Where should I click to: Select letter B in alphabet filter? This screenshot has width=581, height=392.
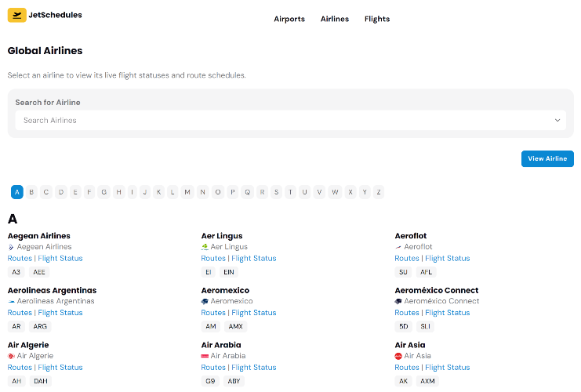[31, 192]
